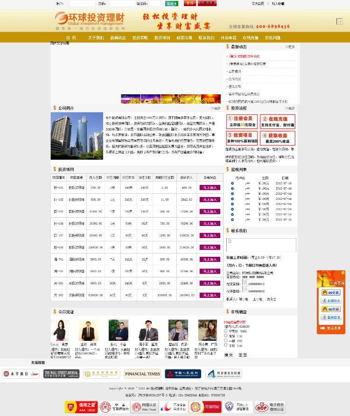Open 新闻动态 in the navigation bar
Screen dimensions: 350x416
tap(118, 38)
